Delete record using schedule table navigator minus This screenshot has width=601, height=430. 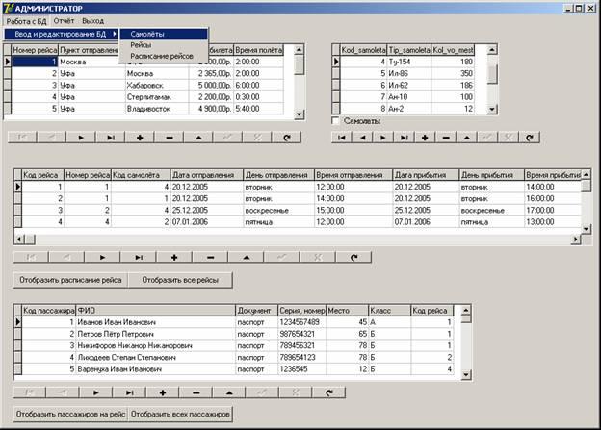[x=210, y=257]
